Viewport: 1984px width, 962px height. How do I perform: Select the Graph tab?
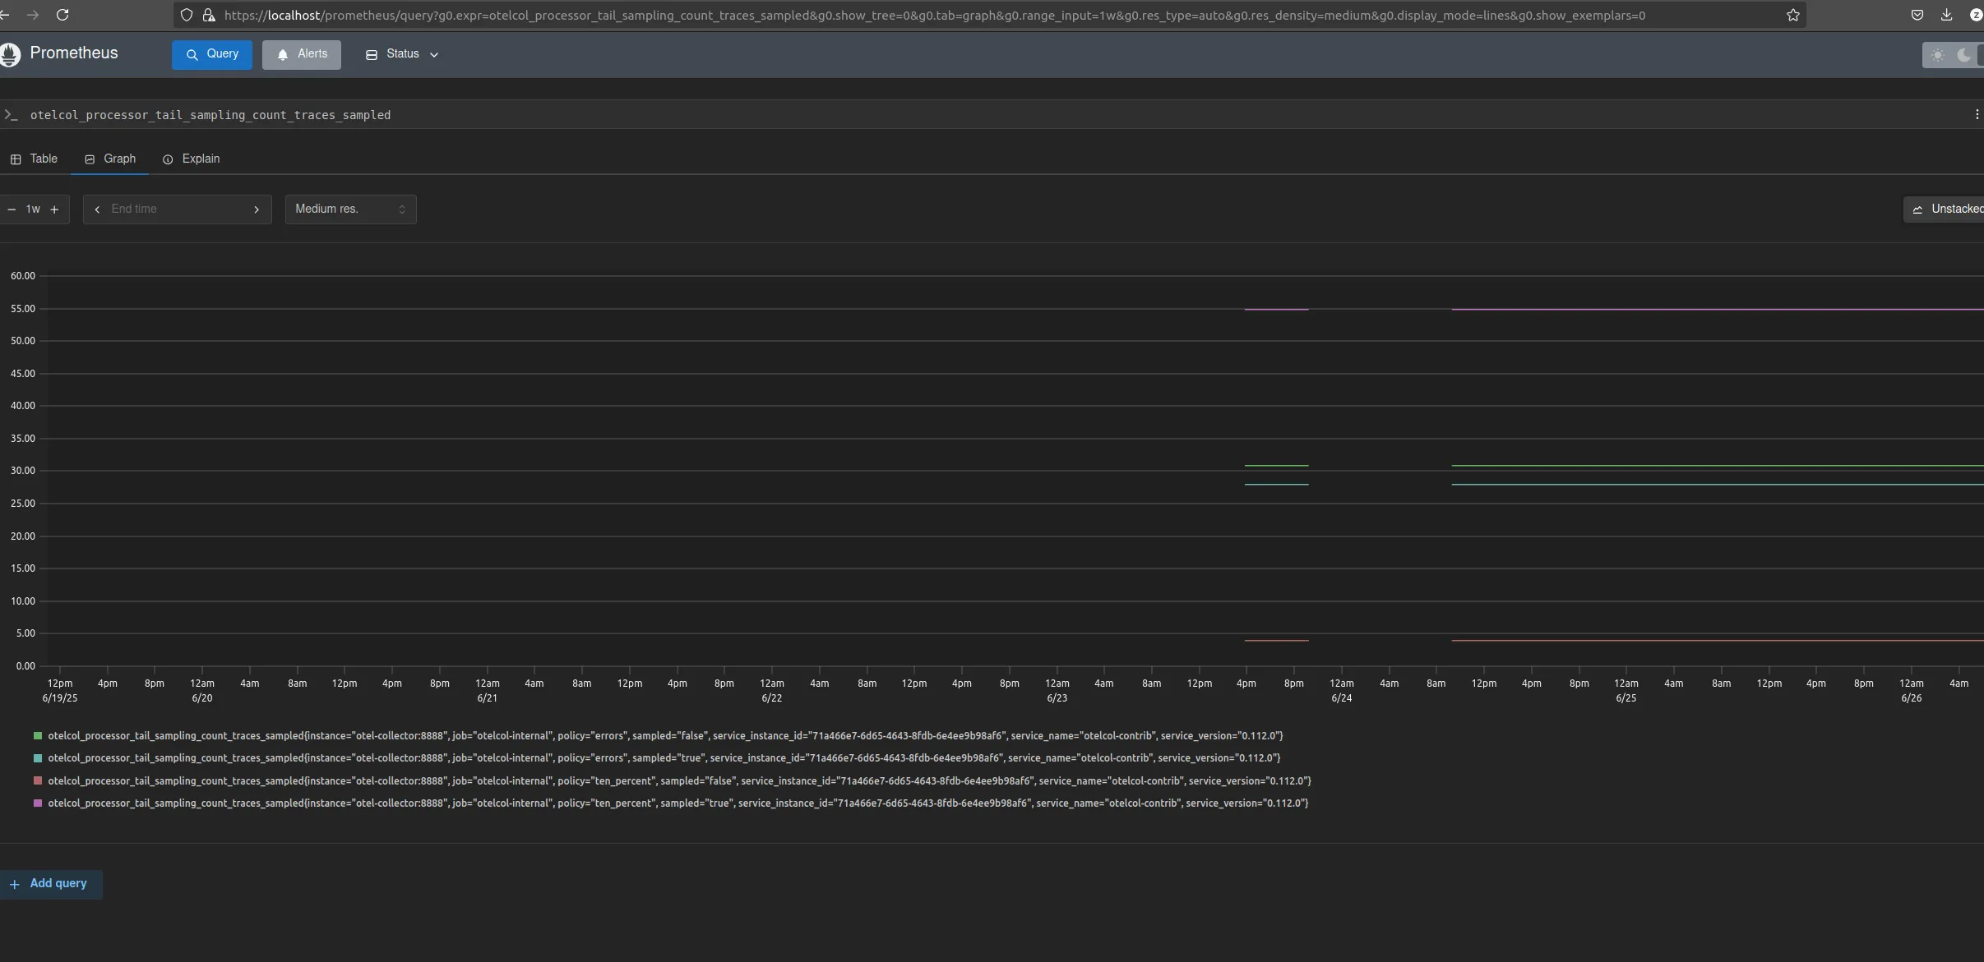[x=110, y=159]
